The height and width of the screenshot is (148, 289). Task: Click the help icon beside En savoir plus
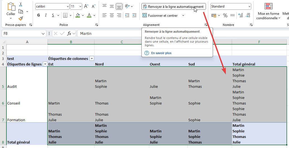[x=146, y=53]
